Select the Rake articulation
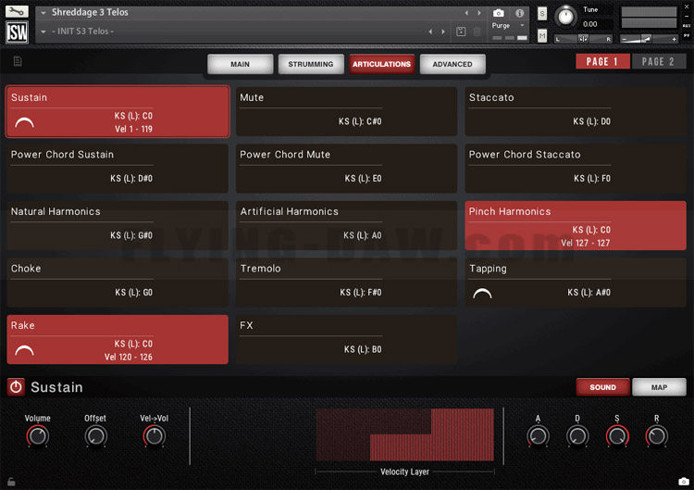The width and height of the screenshot is (694, 490). [x=118, y=339]
